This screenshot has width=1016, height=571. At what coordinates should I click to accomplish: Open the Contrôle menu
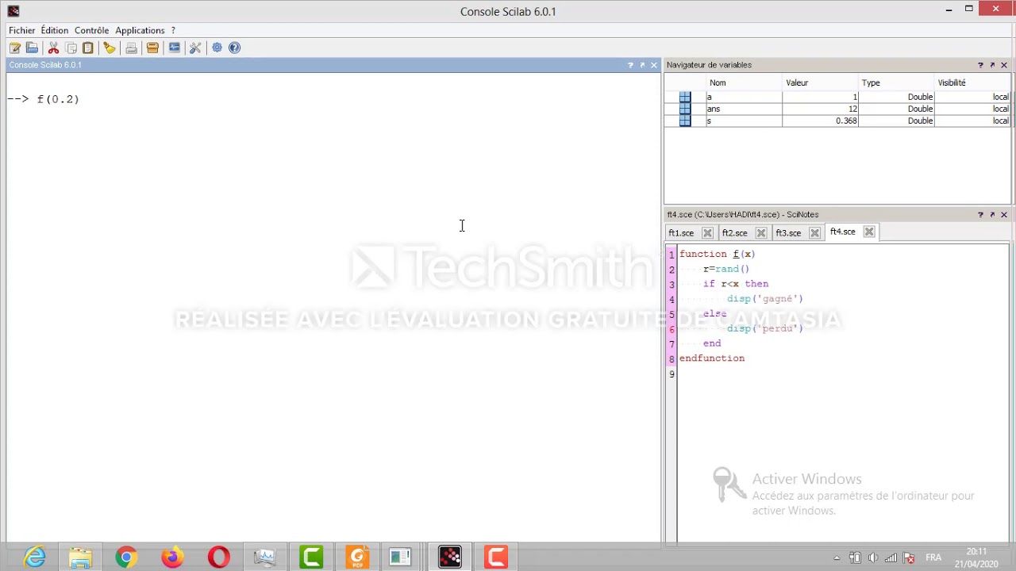[92, 30]
